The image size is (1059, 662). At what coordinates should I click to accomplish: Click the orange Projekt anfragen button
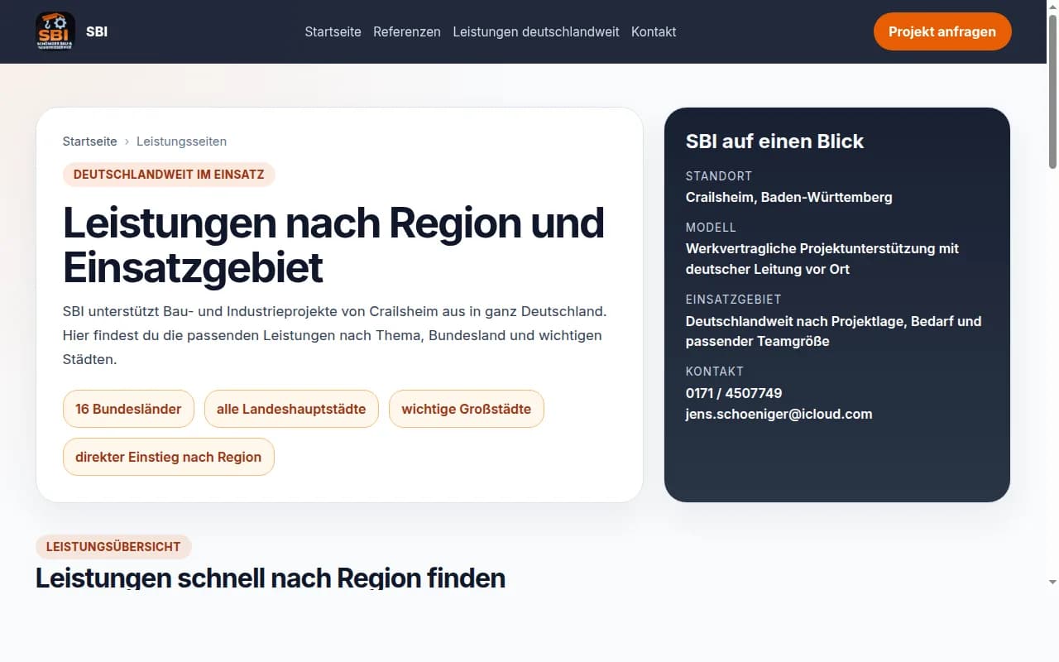point(942,31)
